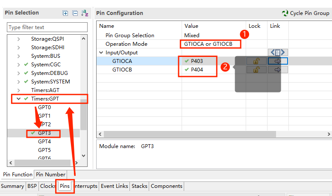Click the column navigation icon above link arrows
The width and height of the screenshot is (332, 196).
(x=277, y=53)
